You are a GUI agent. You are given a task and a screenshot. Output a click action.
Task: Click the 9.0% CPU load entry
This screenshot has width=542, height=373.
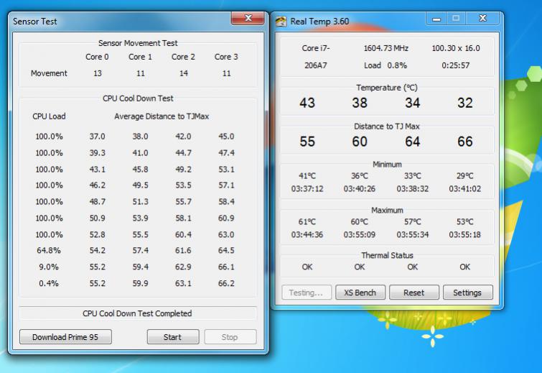tap(49, 267)
